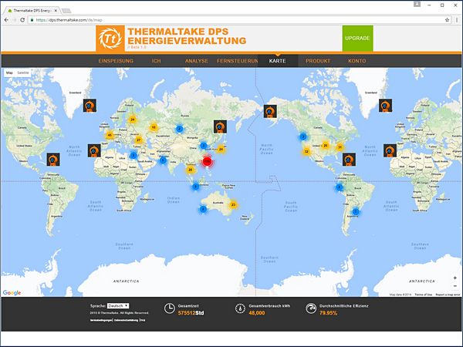Click the blue cluster near western Canada
The image size is (463, 347).
tap(303, 136)
